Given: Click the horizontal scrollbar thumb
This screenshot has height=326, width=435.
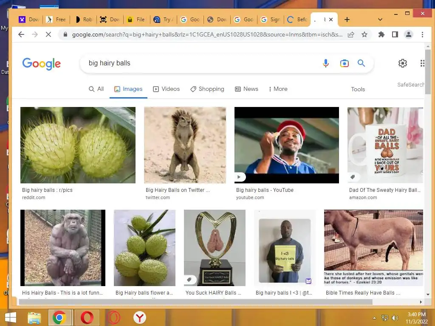Looking at the screenshot, I should point(195,302).
